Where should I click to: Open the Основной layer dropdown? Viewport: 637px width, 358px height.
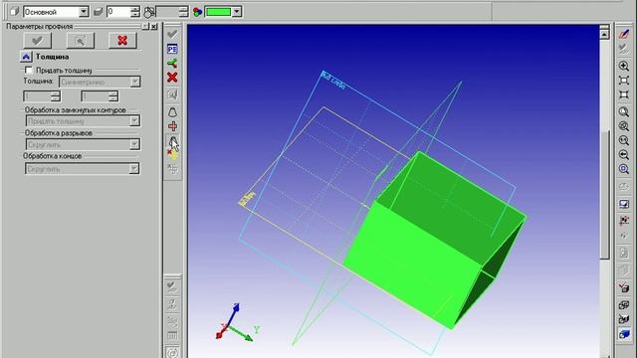(x=84, y=12)
